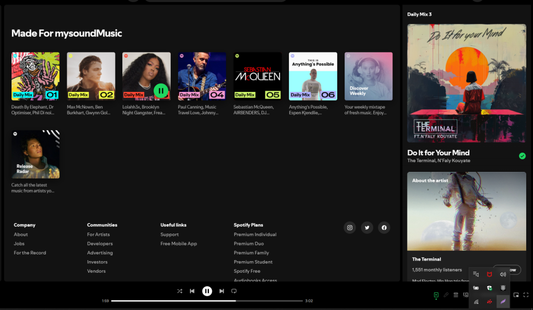The image size is (533, 310).
Task: Pause playback using the white round button
Action: point(207,291)
